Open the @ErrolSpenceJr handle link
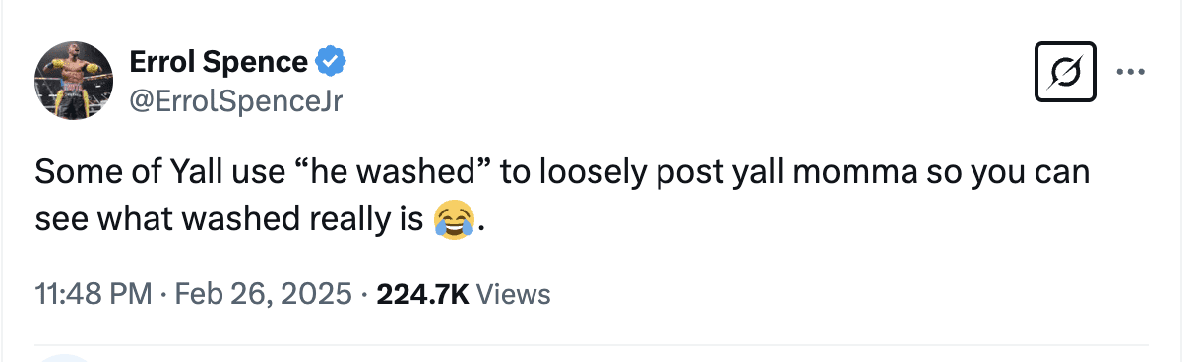 click(235, 101)
